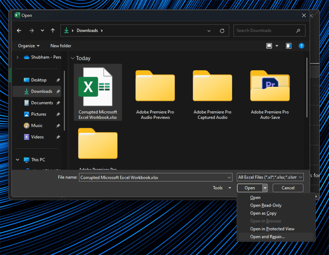Click the search magnifier icon

298,31
